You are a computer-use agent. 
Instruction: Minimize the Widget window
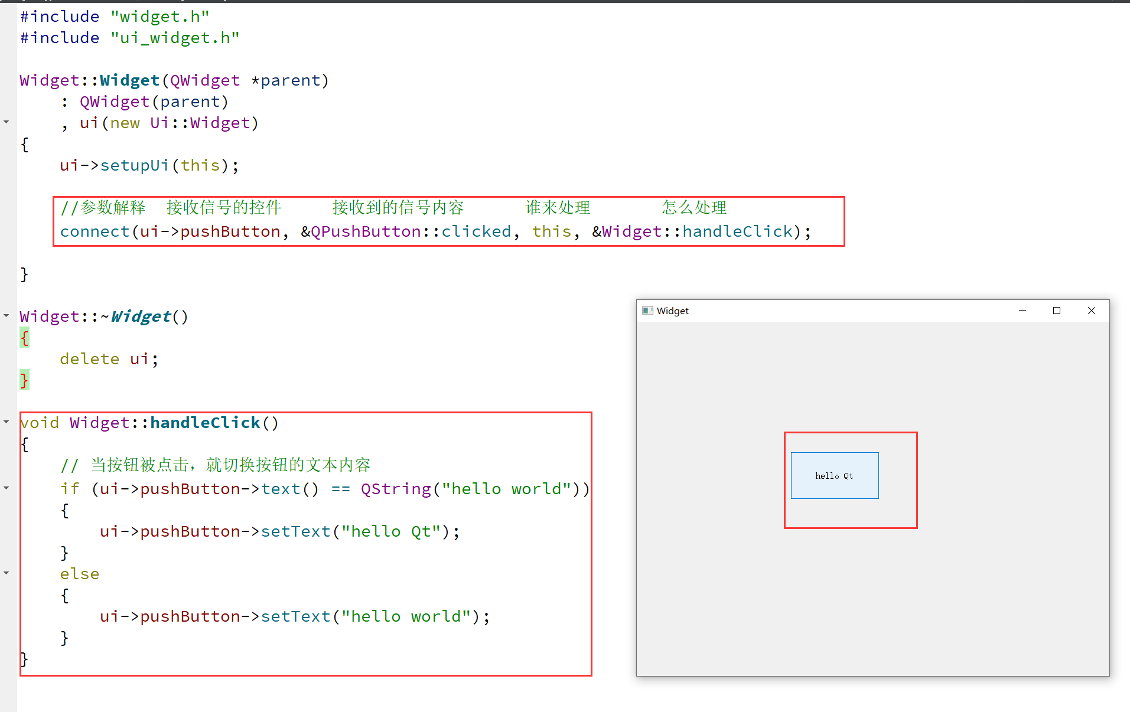click(1022, 311)
